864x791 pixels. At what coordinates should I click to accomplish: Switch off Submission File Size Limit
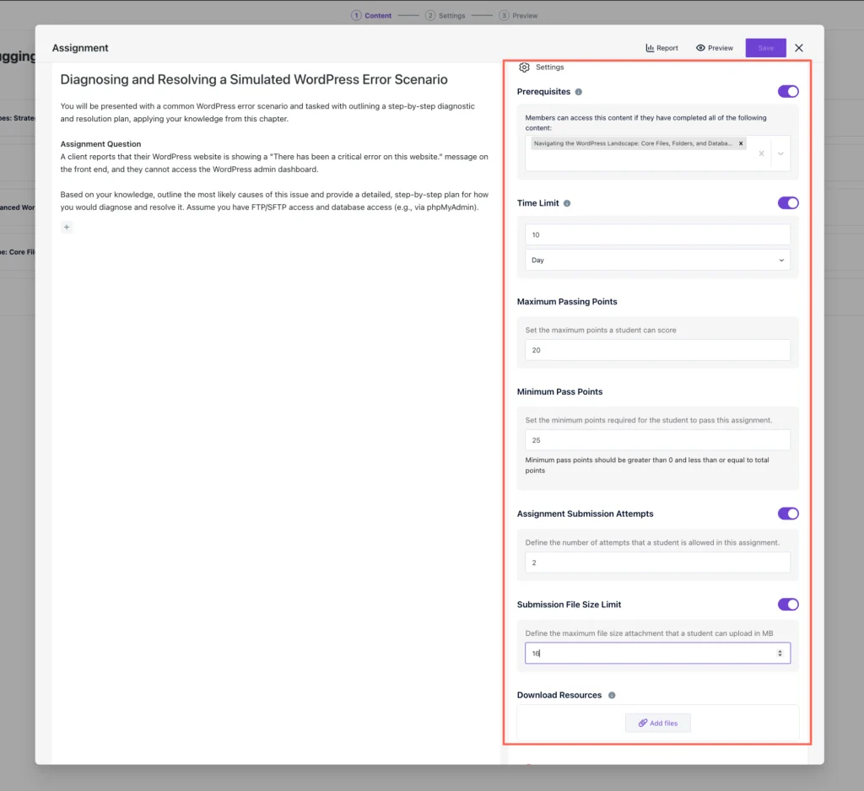787,604
